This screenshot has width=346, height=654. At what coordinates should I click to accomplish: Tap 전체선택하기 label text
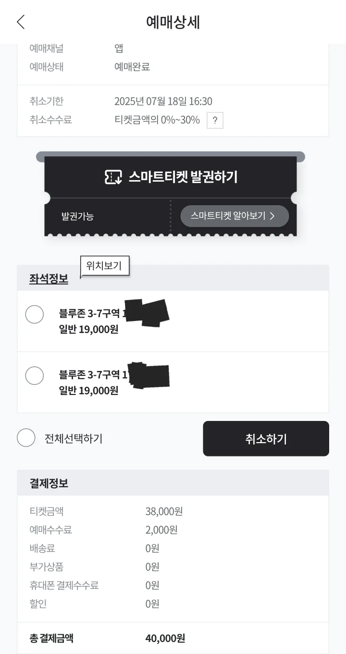pos(74,438)
